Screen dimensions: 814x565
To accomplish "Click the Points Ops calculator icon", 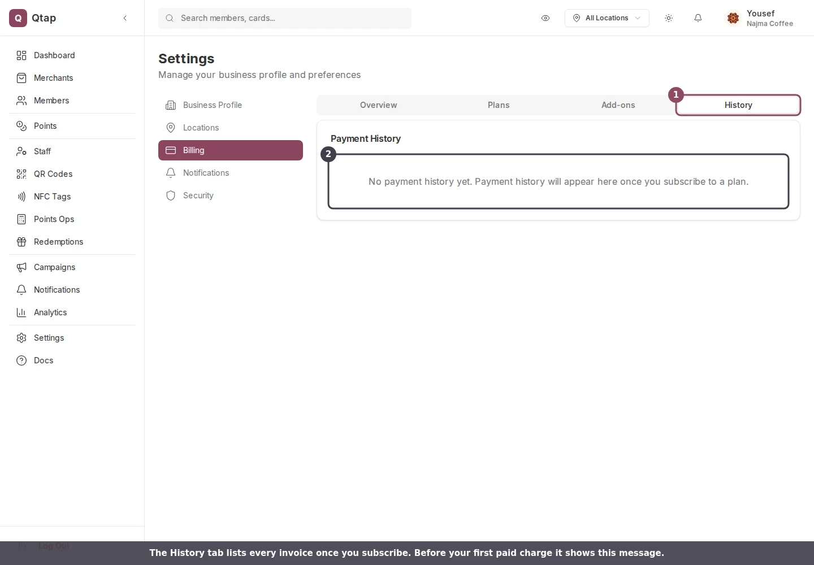I will (x=21, y=219).
